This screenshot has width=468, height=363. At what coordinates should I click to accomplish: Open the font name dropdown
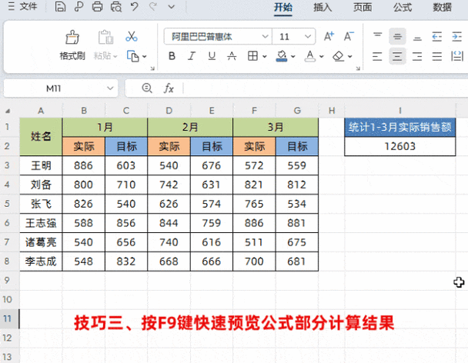(x=265, y=36)
